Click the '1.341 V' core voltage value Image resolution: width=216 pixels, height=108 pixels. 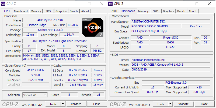69,35
